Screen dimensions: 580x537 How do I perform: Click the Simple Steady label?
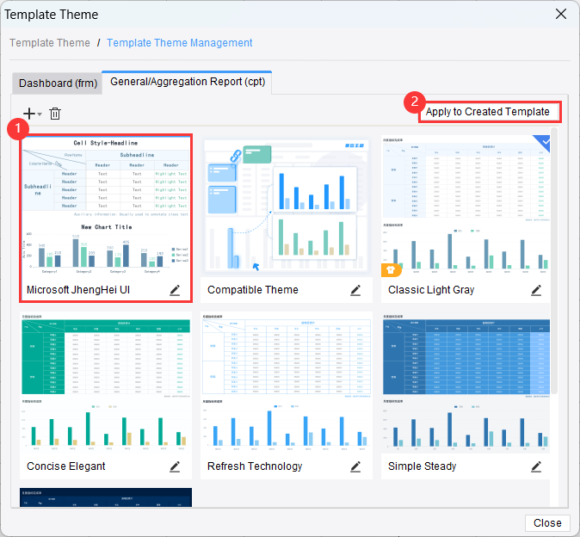pos(422,466)
